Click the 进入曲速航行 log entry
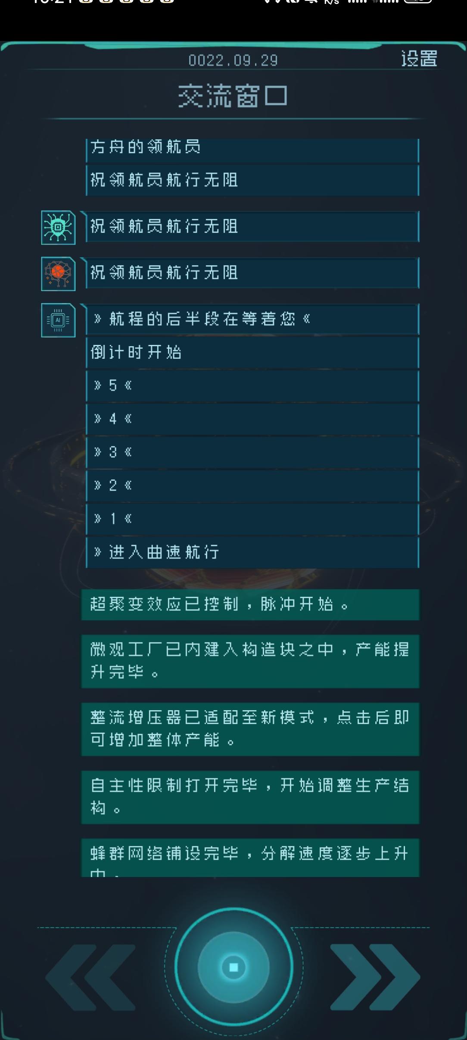The height and width of the screenshot is (1040, 467). click(252, 552)
